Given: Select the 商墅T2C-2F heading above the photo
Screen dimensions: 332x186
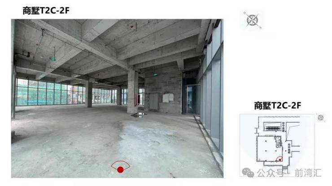Looking at the screenshot, I should 46,10.
